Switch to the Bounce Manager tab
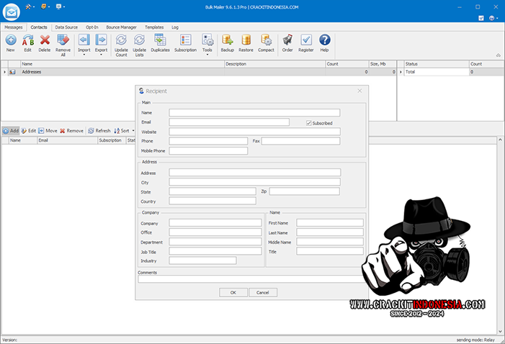 [122, 27]
